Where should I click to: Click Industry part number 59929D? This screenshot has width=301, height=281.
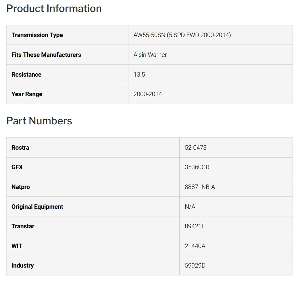coord(195,266)
